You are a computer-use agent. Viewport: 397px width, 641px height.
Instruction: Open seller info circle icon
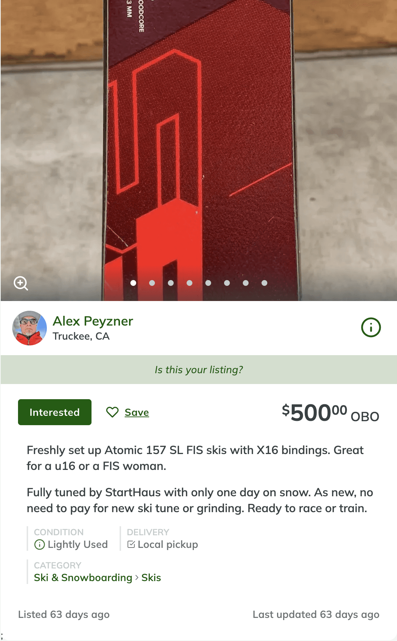[371, 327]
